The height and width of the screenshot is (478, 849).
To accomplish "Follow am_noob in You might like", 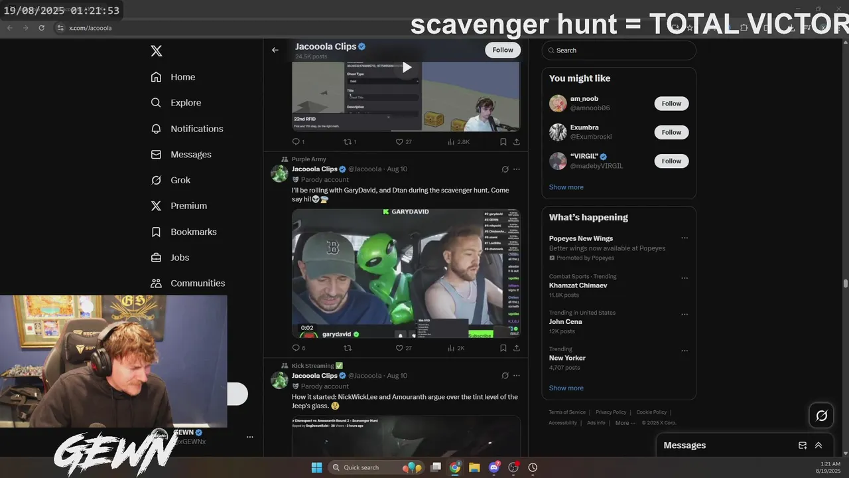I will (x=671, y=104).
